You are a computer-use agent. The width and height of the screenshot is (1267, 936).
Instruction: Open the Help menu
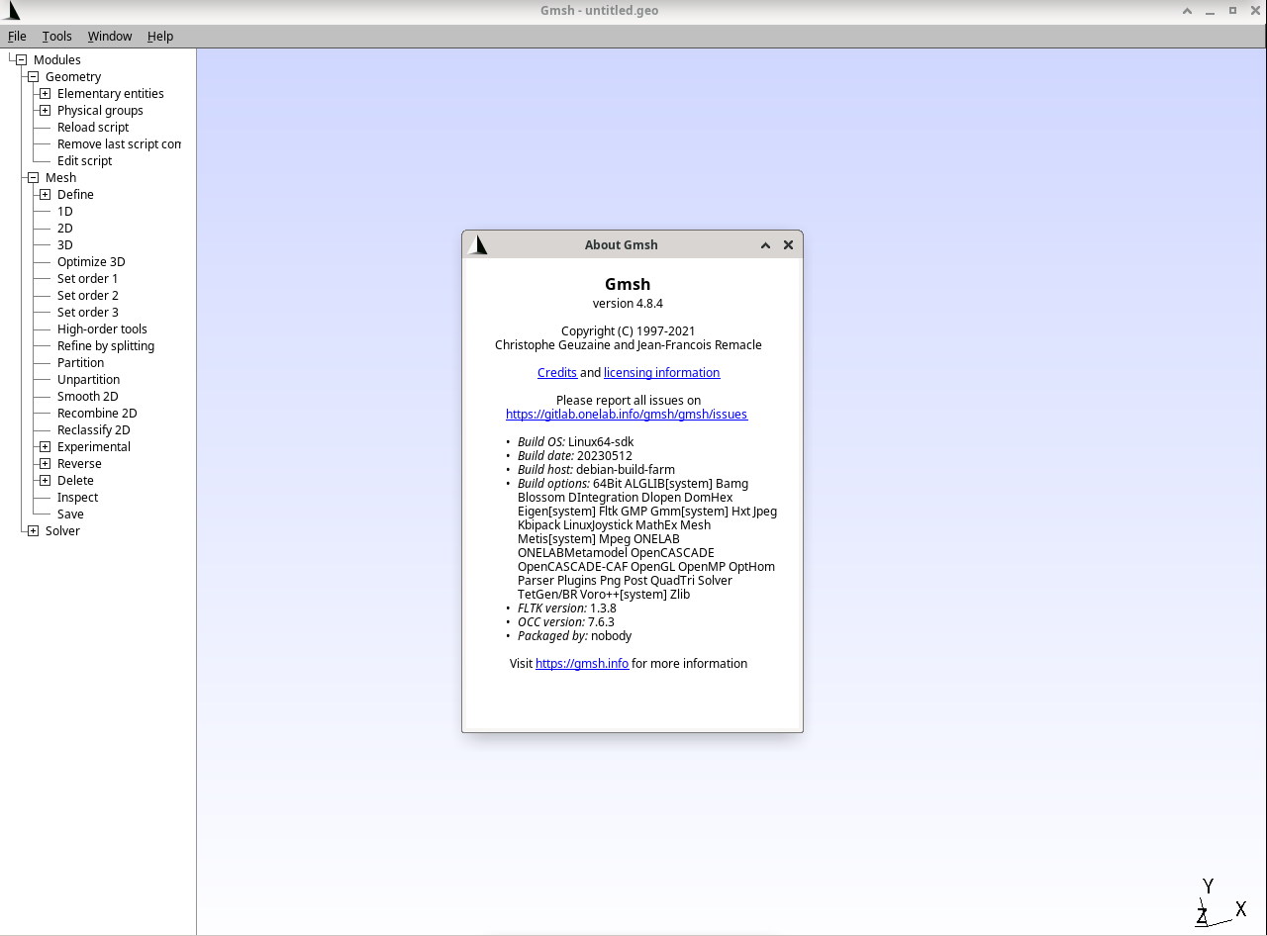(160, 37)
